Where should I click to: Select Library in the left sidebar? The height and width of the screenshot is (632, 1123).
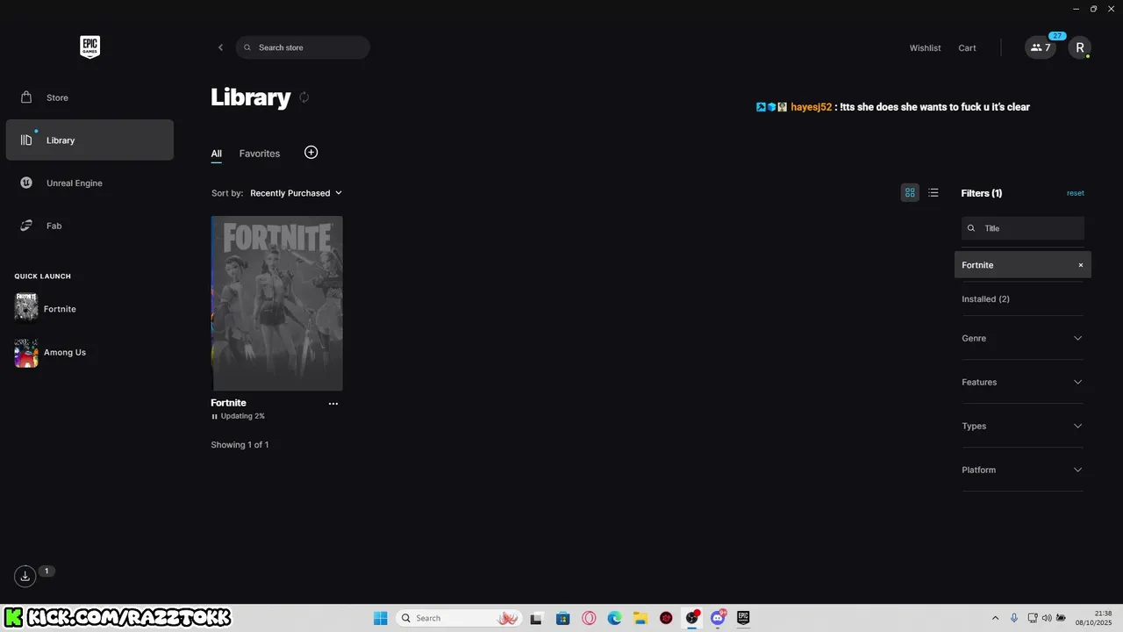point(89,140)
